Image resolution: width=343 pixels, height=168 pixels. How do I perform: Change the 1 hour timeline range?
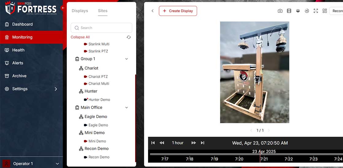coord(177,143)
